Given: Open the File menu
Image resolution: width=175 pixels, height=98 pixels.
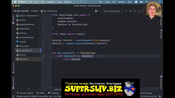Looking at the screenshot, I should pyautogui.click(x=30, y=2).
